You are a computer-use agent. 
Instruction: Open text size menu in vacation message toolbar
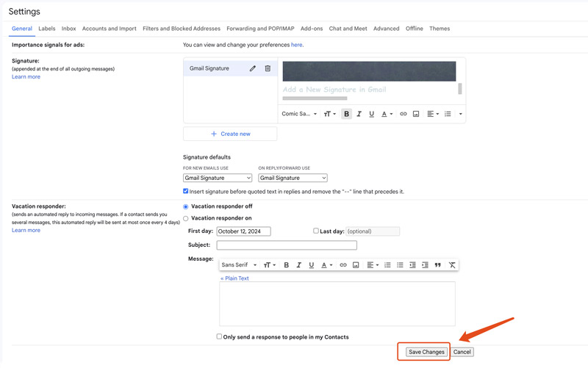270,265
